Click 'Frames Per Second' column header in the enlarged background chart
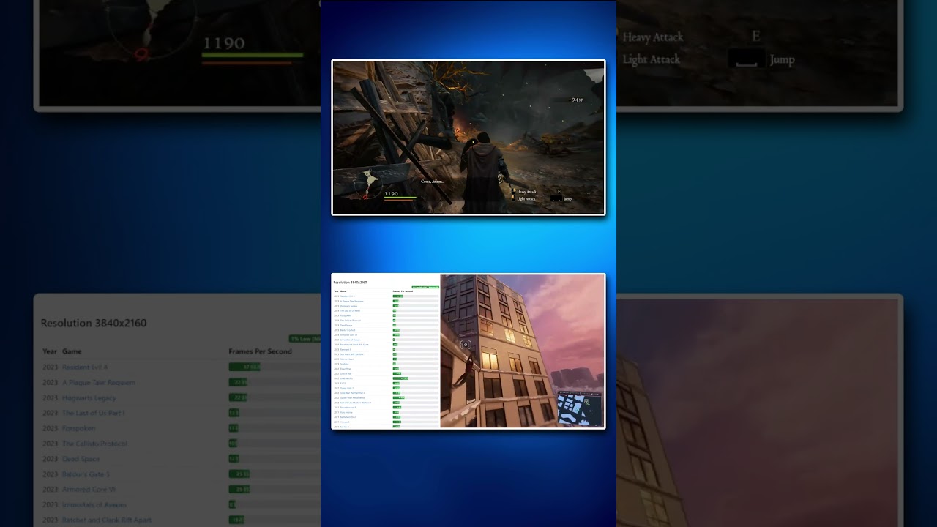 tap(260, 351)
